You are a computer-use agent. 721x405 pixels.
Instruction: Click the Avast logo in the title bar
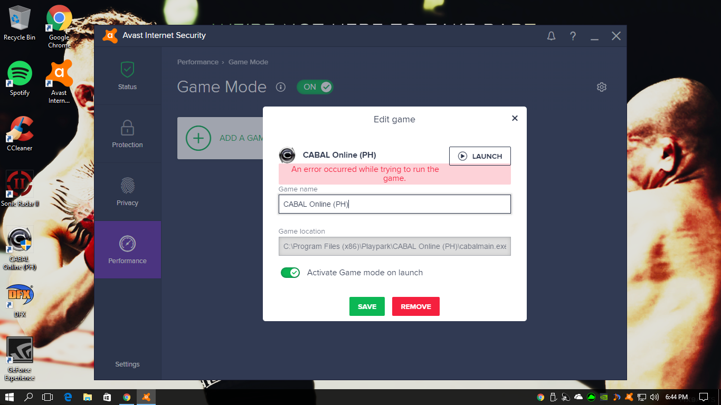pyautogui.click(x=110, y=36)
